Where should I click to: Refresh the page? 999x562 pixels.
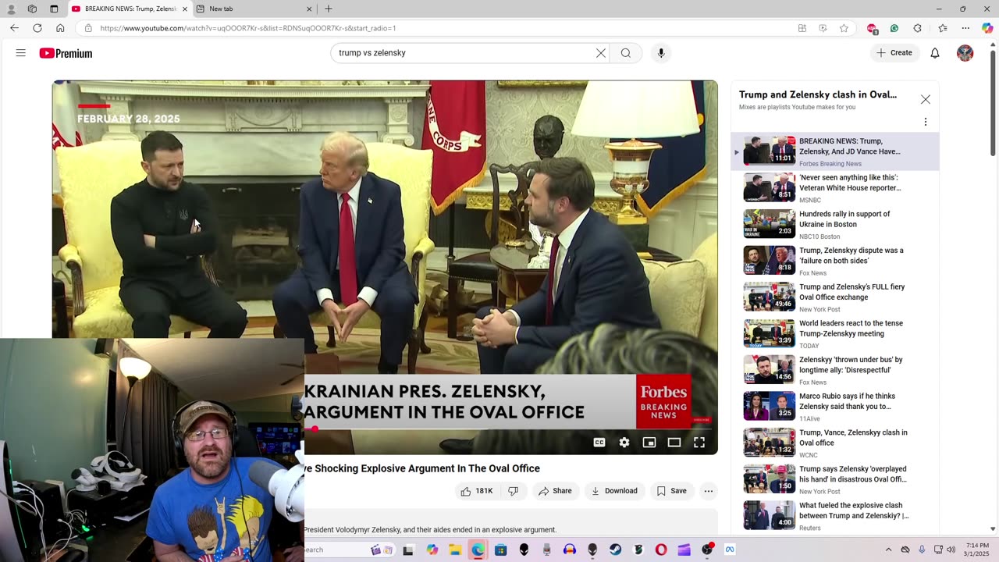pos(37,28)
